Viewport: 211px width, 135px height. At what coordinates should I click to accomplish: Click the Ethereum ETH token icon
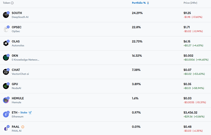coord(6,114)
